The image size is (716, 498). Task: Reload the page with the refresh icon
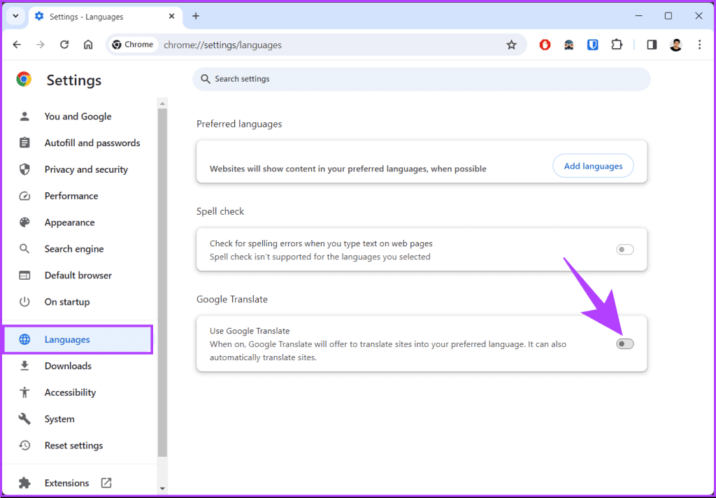[x=64, y=44]
